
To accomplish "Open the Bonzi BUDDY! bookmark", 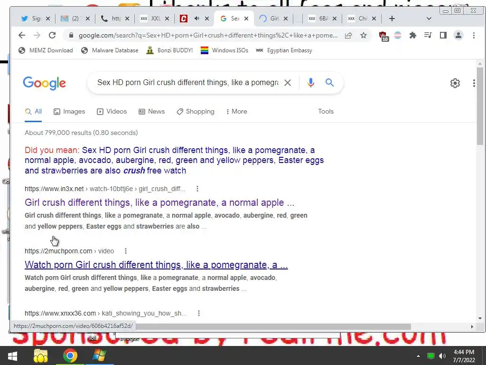I will 169,50.
